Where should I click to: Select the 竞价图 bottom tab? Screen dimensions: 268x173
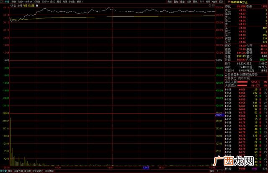[x=28, y=171]
